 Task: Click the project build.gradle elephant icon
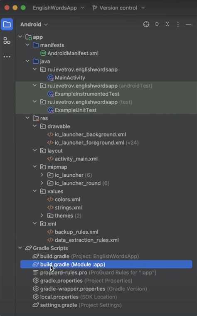point(36,257)
